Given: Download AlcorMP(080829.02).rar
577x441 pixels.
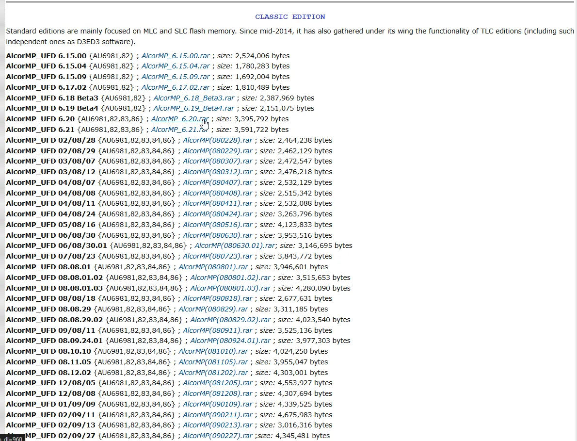Looking at the screenshot, I should (x=230, y=320).
